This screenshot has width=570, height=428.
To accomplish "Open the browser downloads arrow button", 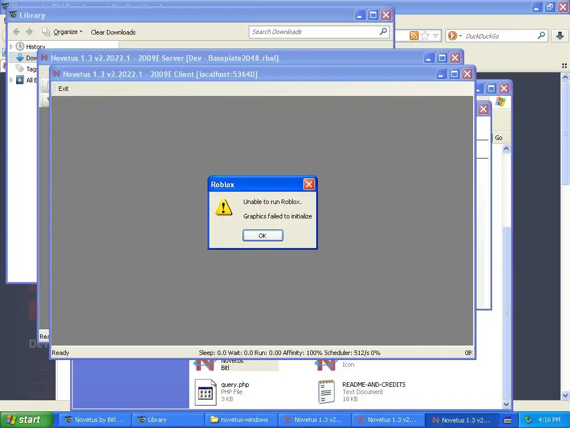I will [560, 36].
